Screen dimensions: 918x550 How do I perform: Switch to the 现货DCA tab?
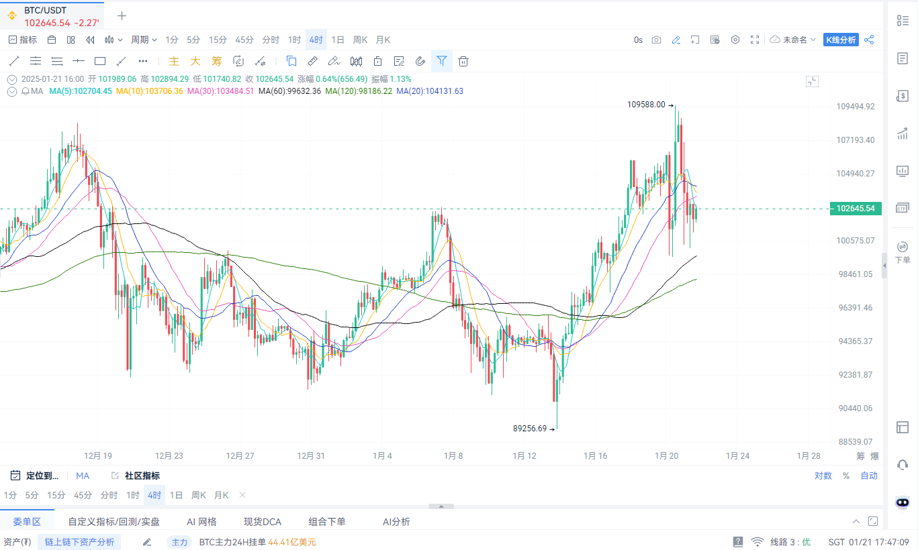coord(263,522)
